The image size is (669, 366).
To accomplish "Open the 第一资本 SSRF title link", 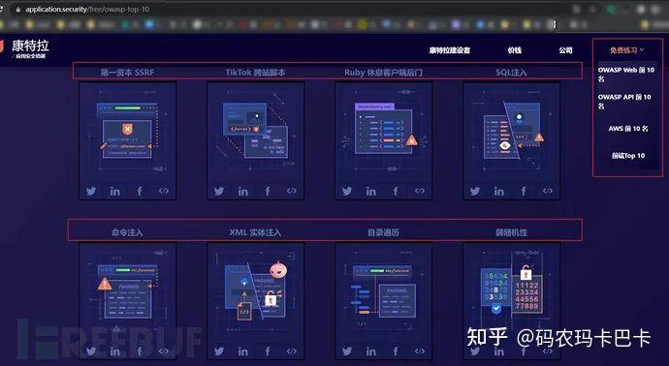I will click(x=127, y=73).
